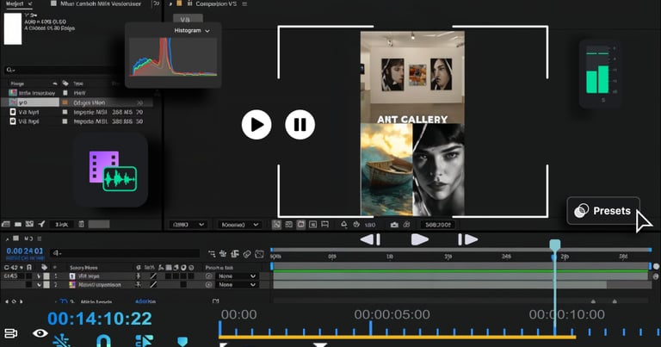This screenshot has width=661, height=347.
Task: Click the parent pick whip for layer 1
Action: (208, 276)
